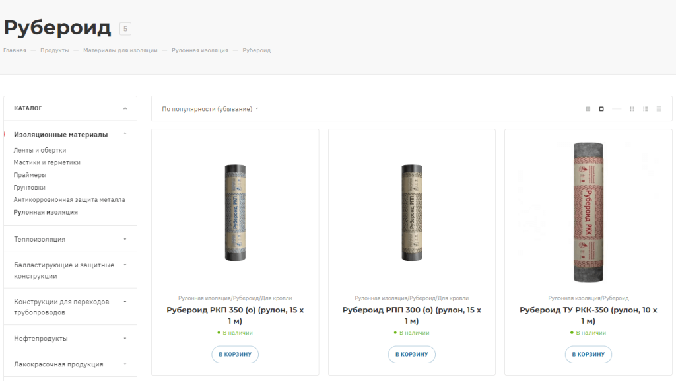Open Рубероид РПП 300 product image
This screenshot has width=676, height=381.
coord(411,212)
